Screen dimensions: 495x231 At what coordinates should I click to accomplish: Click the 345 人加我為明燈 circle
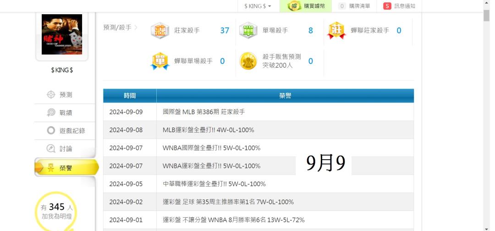click(56, 211)
